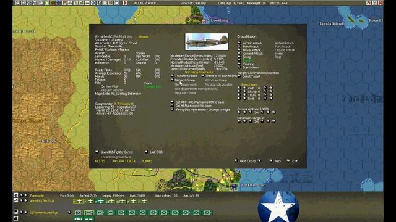Screen dimensions: 396x222
Task: Click the blue HQ unit icon at the start of the land units row
Action: pos(79,213)
